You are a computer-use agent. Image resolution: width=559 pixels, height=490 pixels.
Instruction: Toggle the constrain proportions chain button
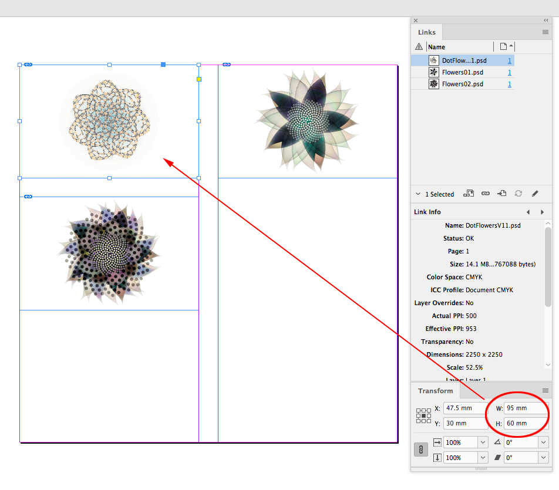(420, 450)
